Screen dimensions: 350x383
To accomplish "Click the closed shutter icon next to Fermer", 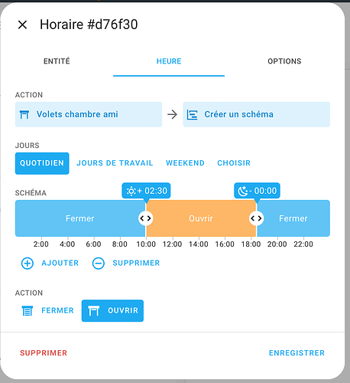I will pyautogui.click(x=28, y=311).
